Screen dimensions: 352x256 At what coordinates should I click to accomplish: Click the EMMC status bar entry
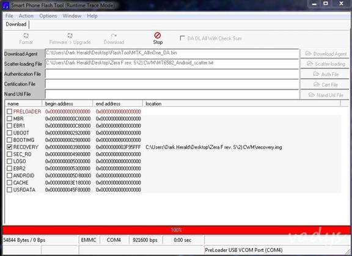tap(89, 240)
